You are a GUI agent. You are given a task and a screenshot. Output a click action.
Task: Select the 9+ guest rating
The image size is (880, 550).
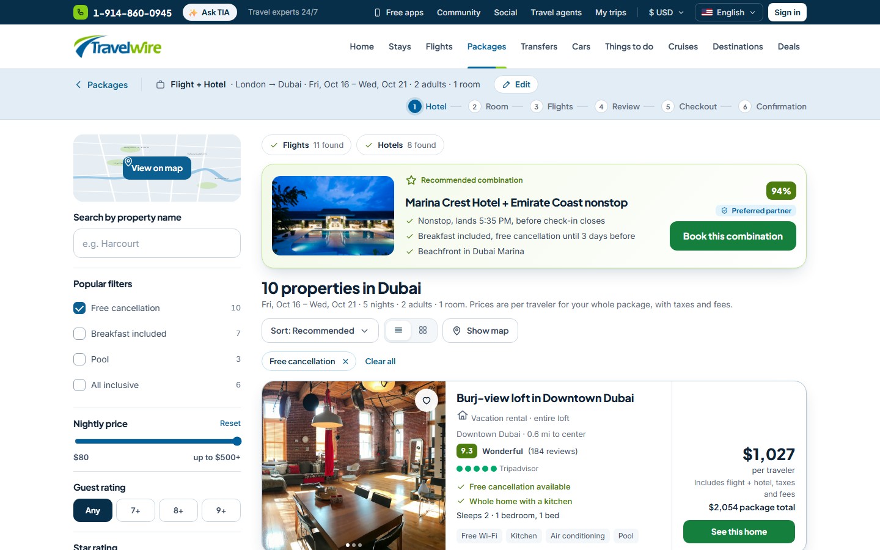tap(221, 510)
